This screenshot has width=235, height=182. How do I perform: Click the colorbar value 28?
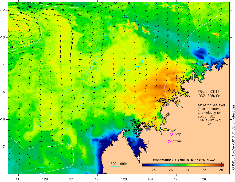204,170
